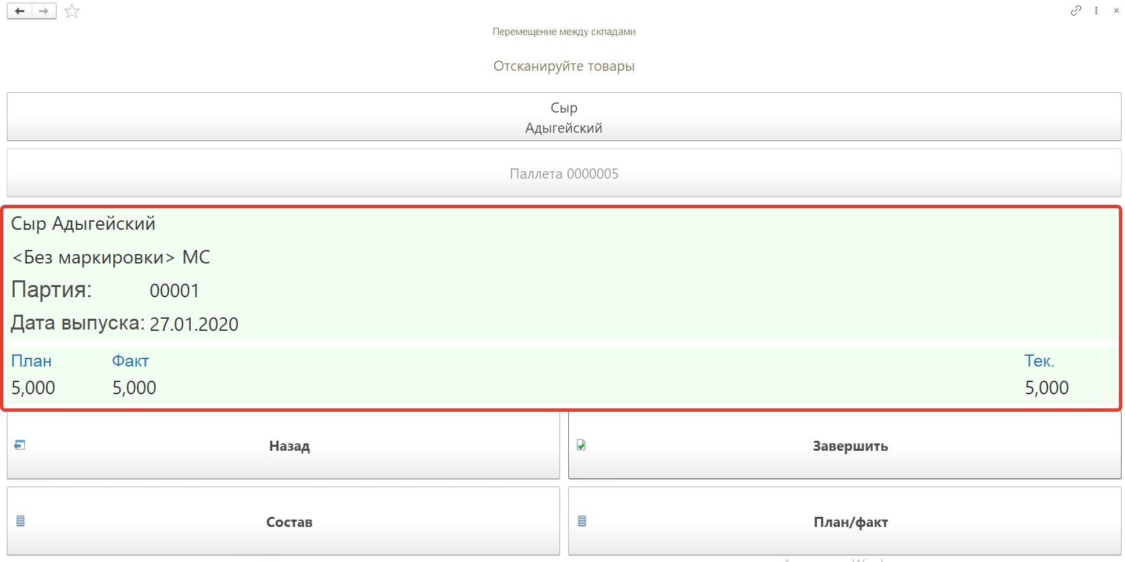
Task: Open the three-dot more options menu
Action: (x=1097, y=11)
